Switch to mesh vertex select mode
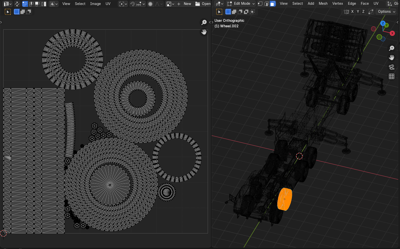 click(260, 4)
